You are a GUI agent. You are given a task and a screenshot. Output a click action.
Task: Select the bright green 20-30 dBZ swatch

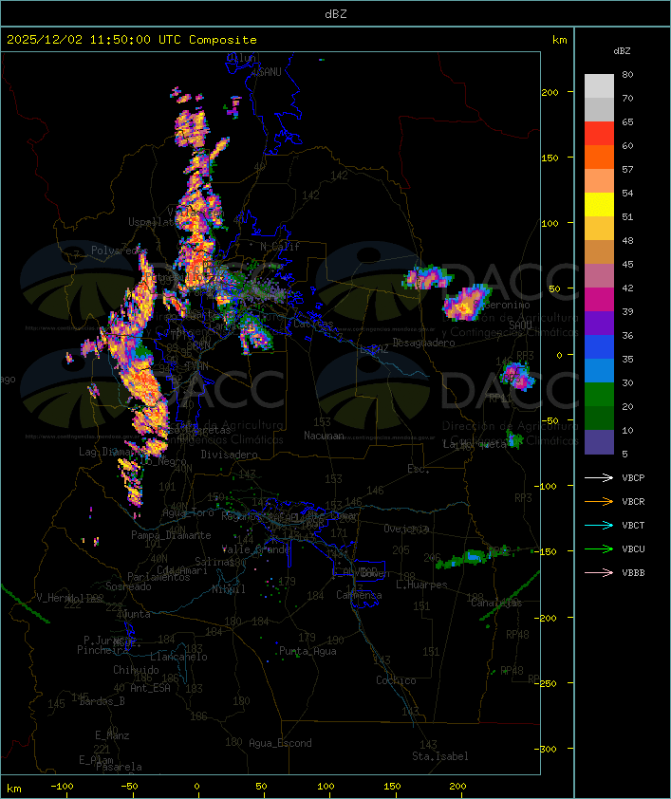599,395
